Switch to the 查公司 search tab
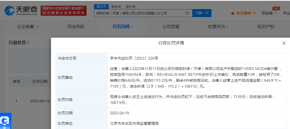This screenshot has width=290, height=129. pyautogui.click(x=101, y=7)
